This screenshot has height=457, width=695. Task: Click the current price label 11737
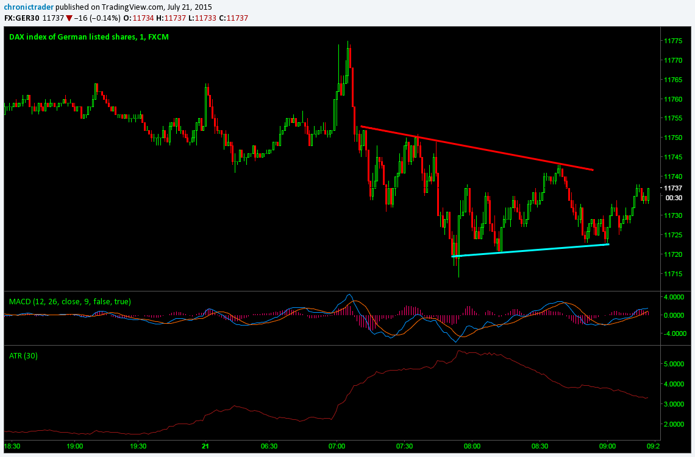click(673, 188)
